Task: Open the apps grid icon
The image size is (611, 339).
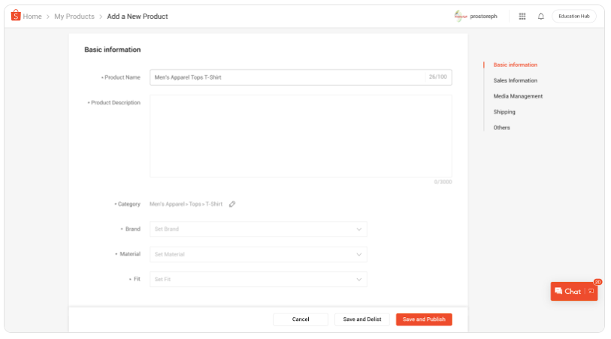Action: click(522, 16)
